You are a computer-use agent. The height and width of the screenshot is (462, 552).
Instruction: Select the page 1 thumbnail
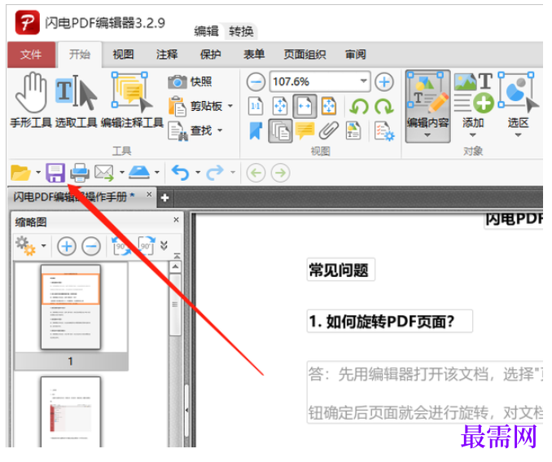(70, 307)
